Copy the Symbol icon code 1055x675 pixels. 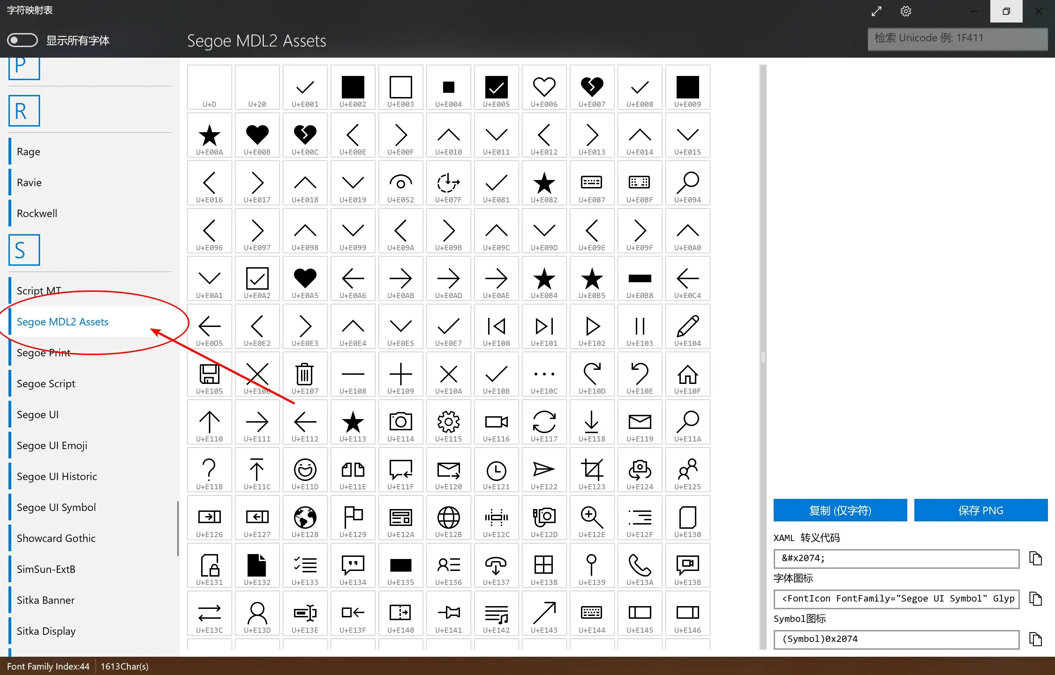[1035, 639]
